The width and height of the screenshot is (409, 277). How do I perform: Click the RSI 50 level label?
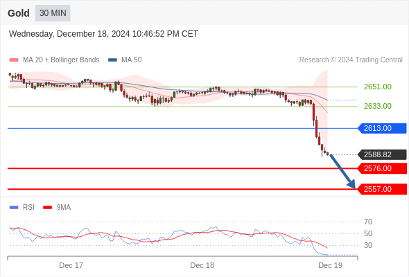coord(368,234)
